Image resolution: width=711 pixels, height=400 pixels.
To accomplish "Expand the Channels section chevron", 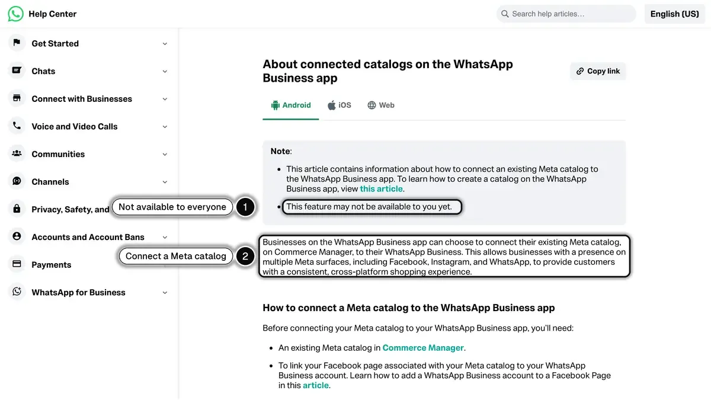I will [x=165, y=182].
